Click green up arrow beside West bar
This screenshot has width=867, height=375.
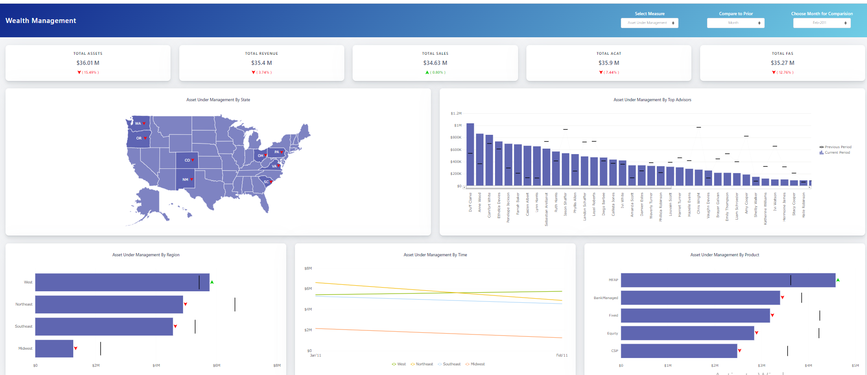point(212,282)
